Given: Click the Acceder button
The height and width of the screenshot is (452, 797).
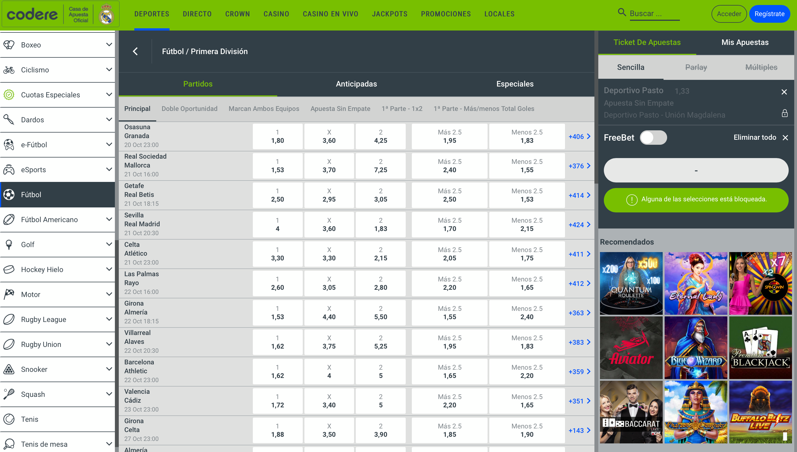Looking at the screenshot, I should tap(729, 14).
